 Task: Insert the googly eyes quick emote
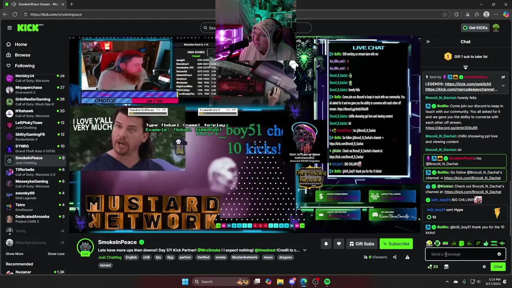click(445, 243)
